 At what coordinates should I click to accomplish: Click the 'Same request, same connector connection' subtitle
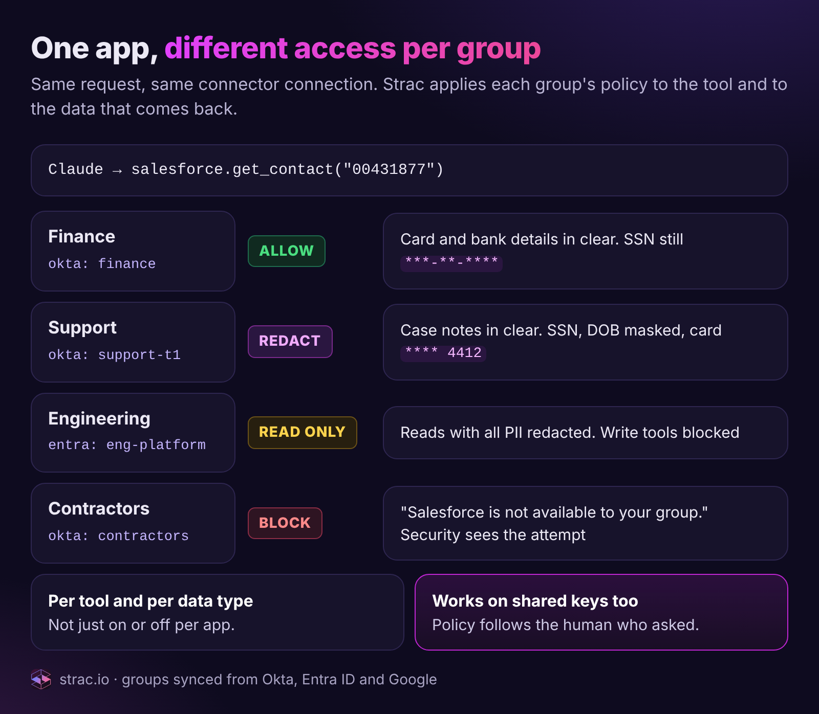409,96
